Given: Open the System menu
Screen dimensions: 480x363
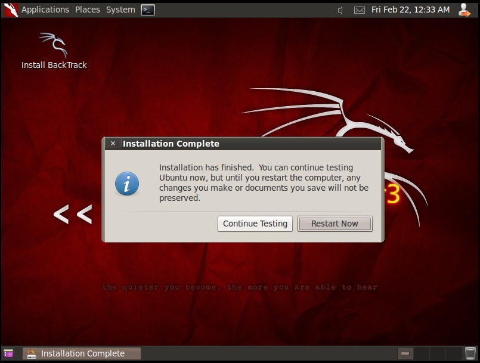Looking at the screenshot, I should pos(120,10).
